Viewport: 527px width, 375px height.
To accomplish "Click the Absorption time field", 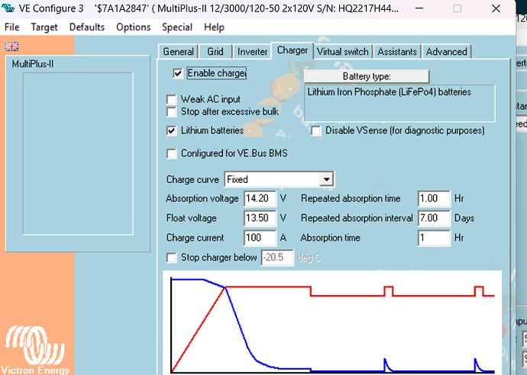I will pos(434,238).
